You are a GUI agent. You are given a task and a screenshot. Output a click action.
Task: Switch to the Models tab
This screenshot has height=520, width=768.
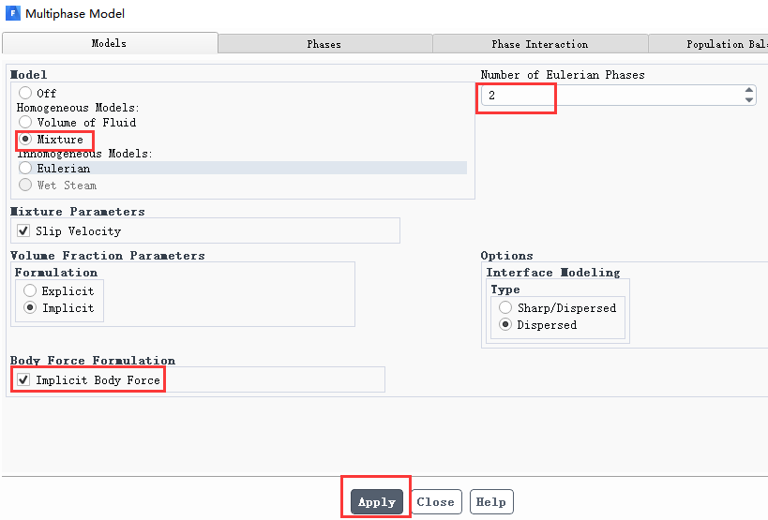click(110, 43)
